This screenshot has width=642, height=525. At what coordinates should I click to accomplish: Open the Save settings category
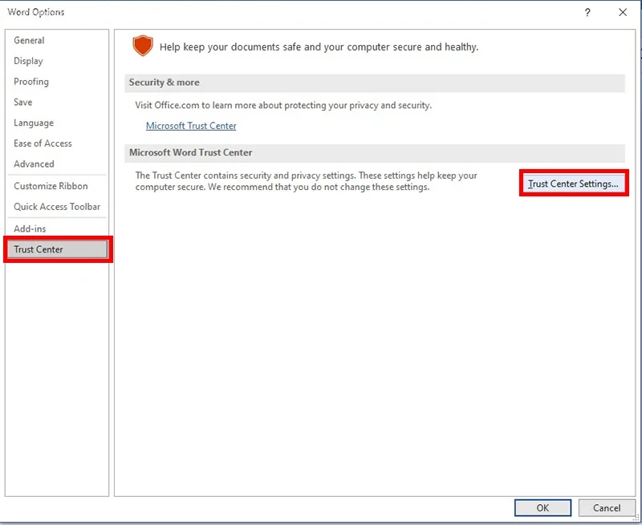click(22, 102)
